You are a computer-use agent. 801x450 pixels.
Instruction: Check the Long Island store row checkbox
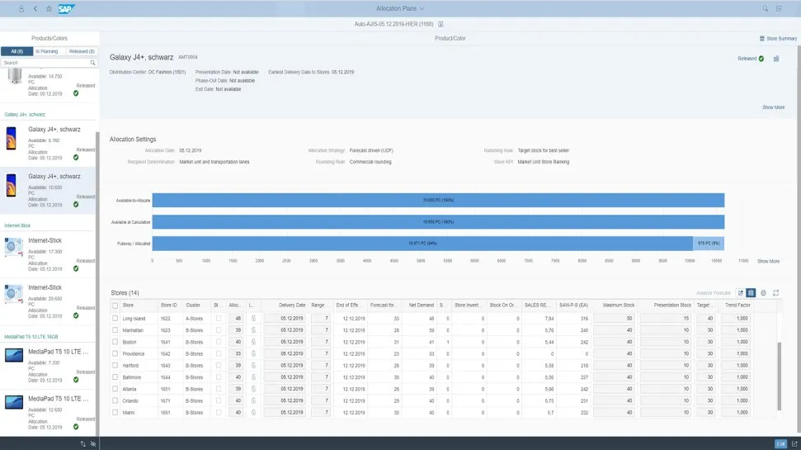(115, 318)
